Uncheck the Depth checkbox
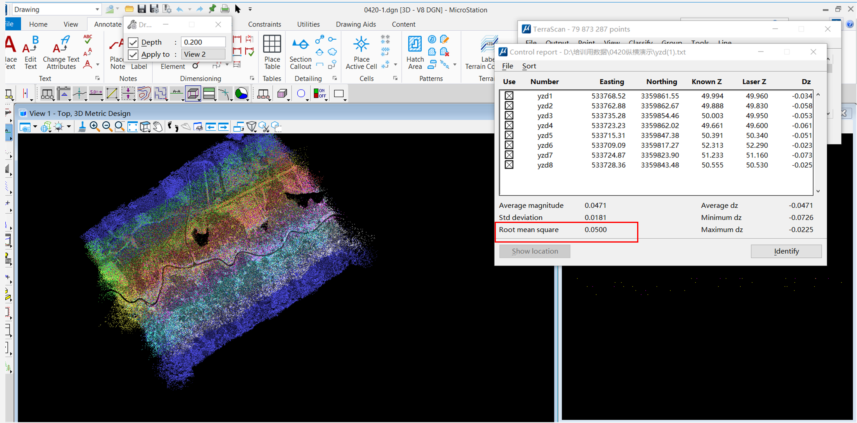This screenshot has width=857, height=423. coord(133,42)
